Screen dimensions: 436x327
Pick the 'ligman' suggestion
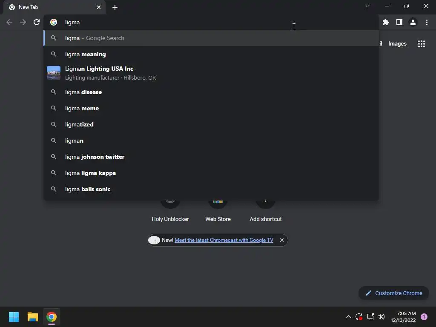(x=211, y=141)
